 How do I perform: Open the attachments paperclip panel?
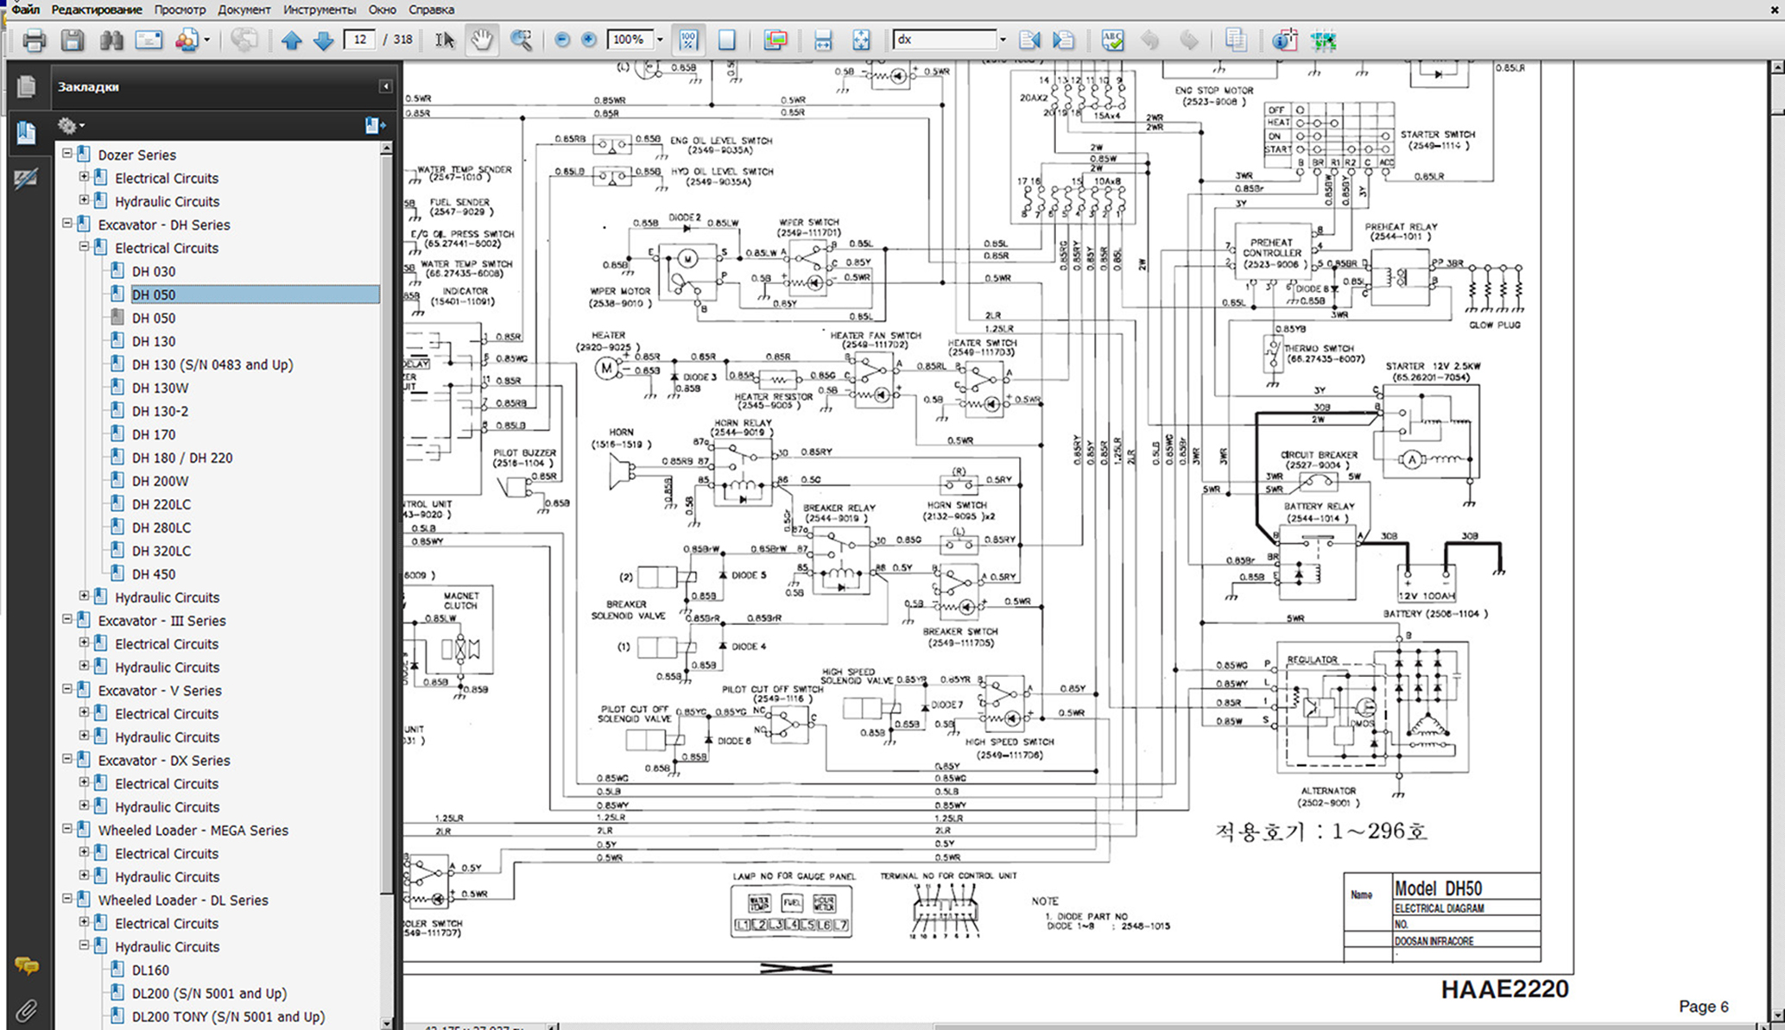[25, 1009]
